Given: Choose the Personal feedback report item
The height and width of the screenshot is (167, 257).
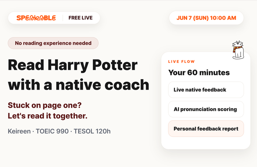Looking at the screenshot, I should pos(206,129).
